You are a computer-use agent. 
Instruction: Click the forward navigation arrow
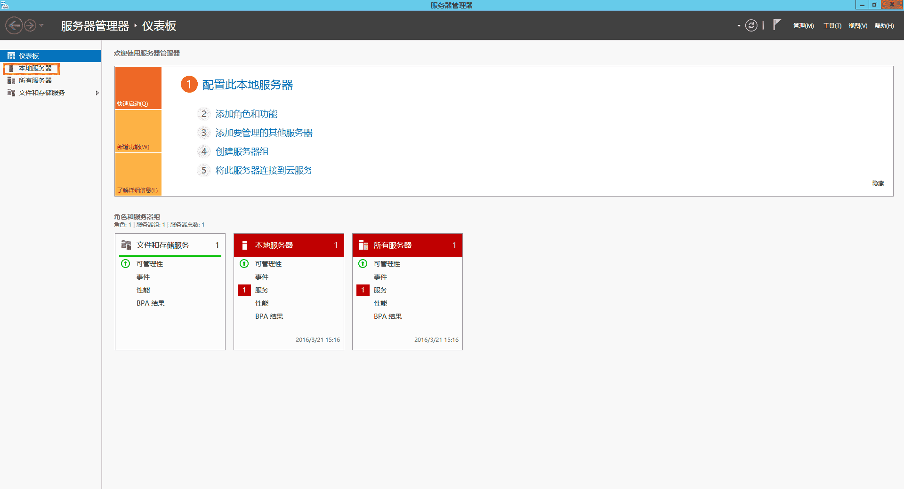tap(30, 25)
